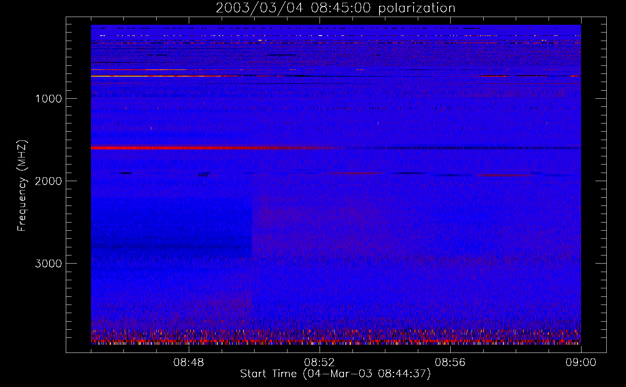Click the 'Frequency (MHZ)' axis label
The height and width of the screenshot is (387, 626).
[x=22, y=186]
